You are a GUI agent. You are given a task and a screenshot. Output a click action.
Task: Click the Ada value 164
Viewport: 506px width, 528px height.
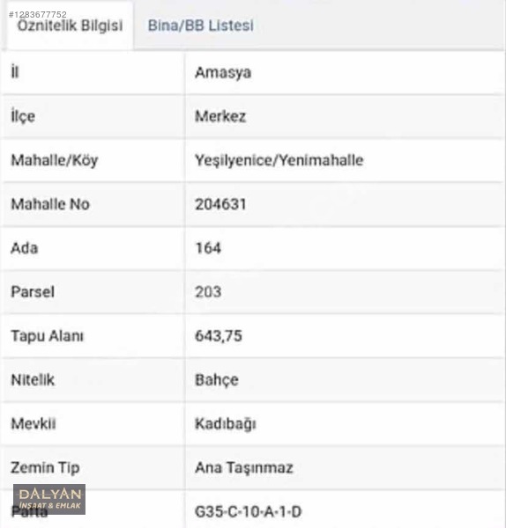208,248
